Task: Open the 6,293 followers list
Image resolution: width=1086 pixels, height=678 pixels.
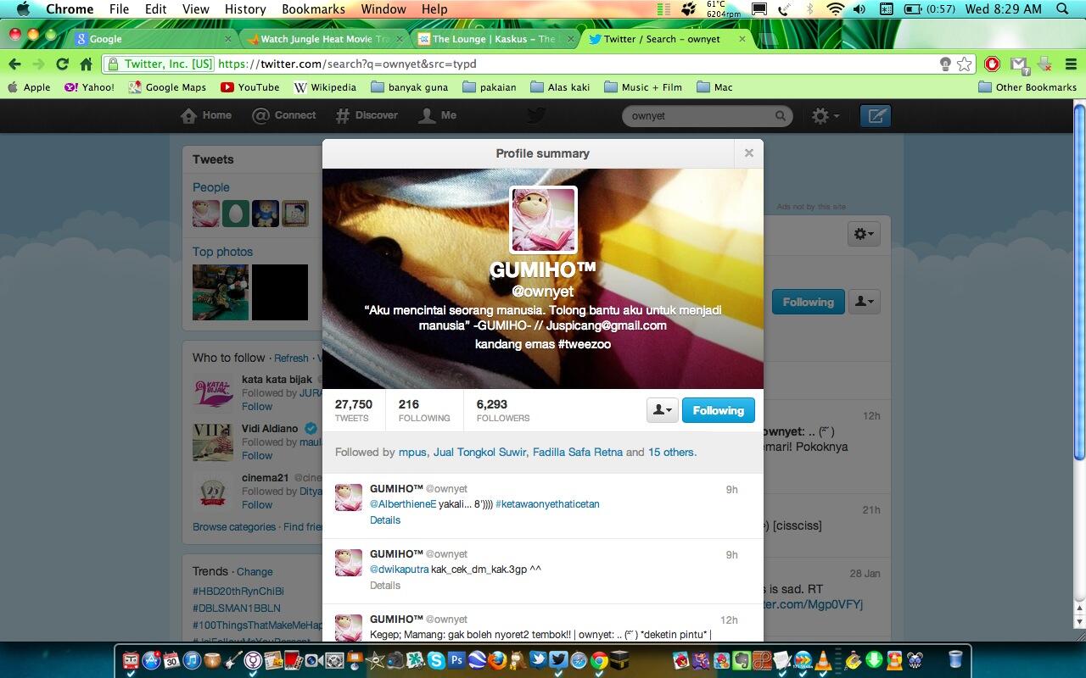Action: point(503,410)
